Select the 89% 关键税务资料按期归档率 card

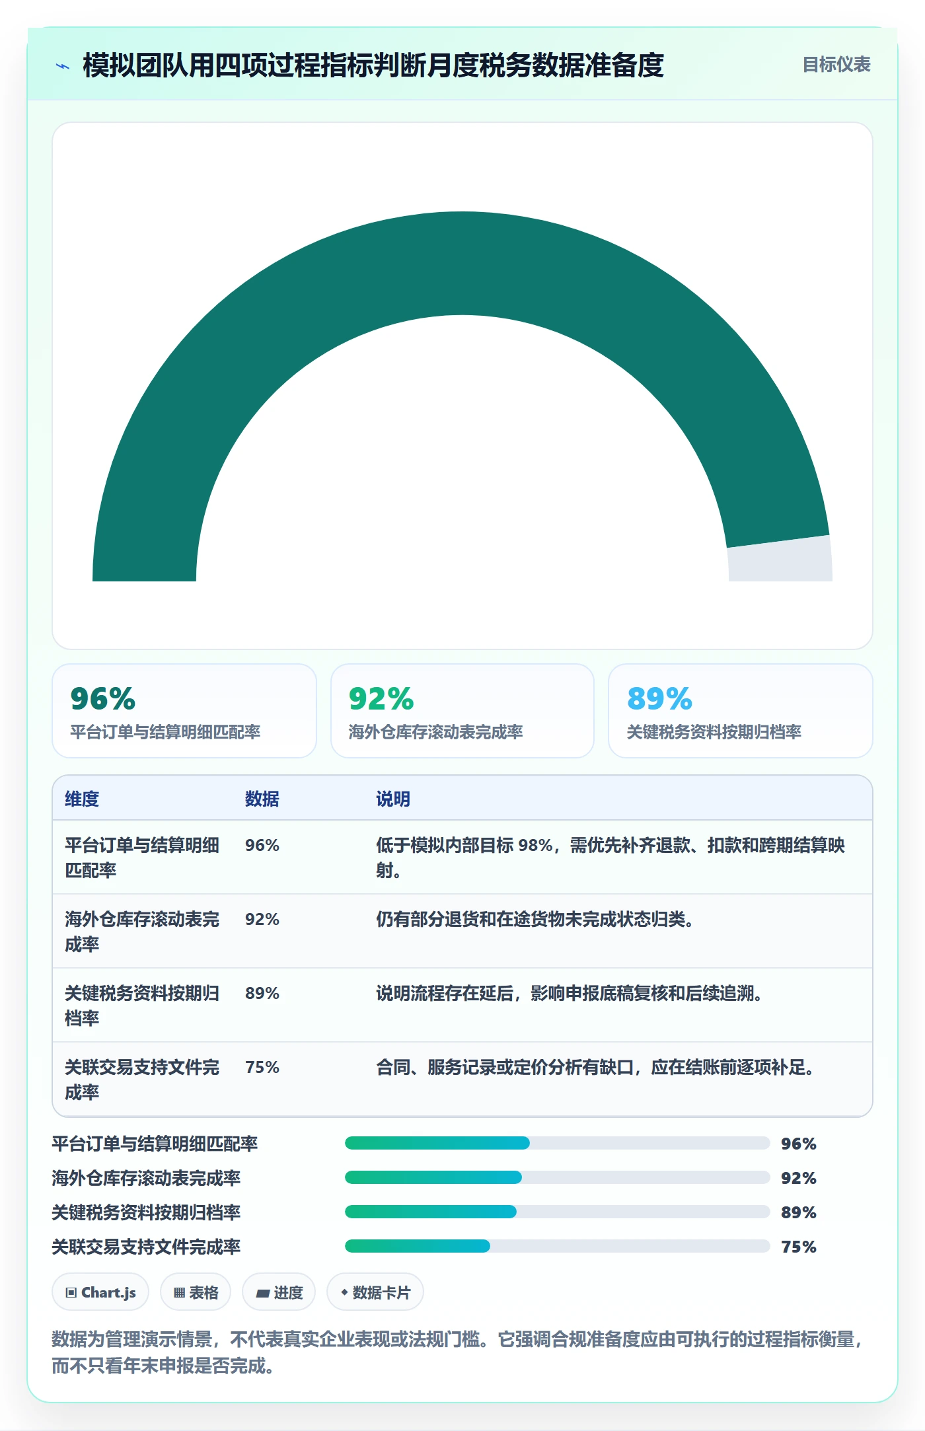pos(741,711)
